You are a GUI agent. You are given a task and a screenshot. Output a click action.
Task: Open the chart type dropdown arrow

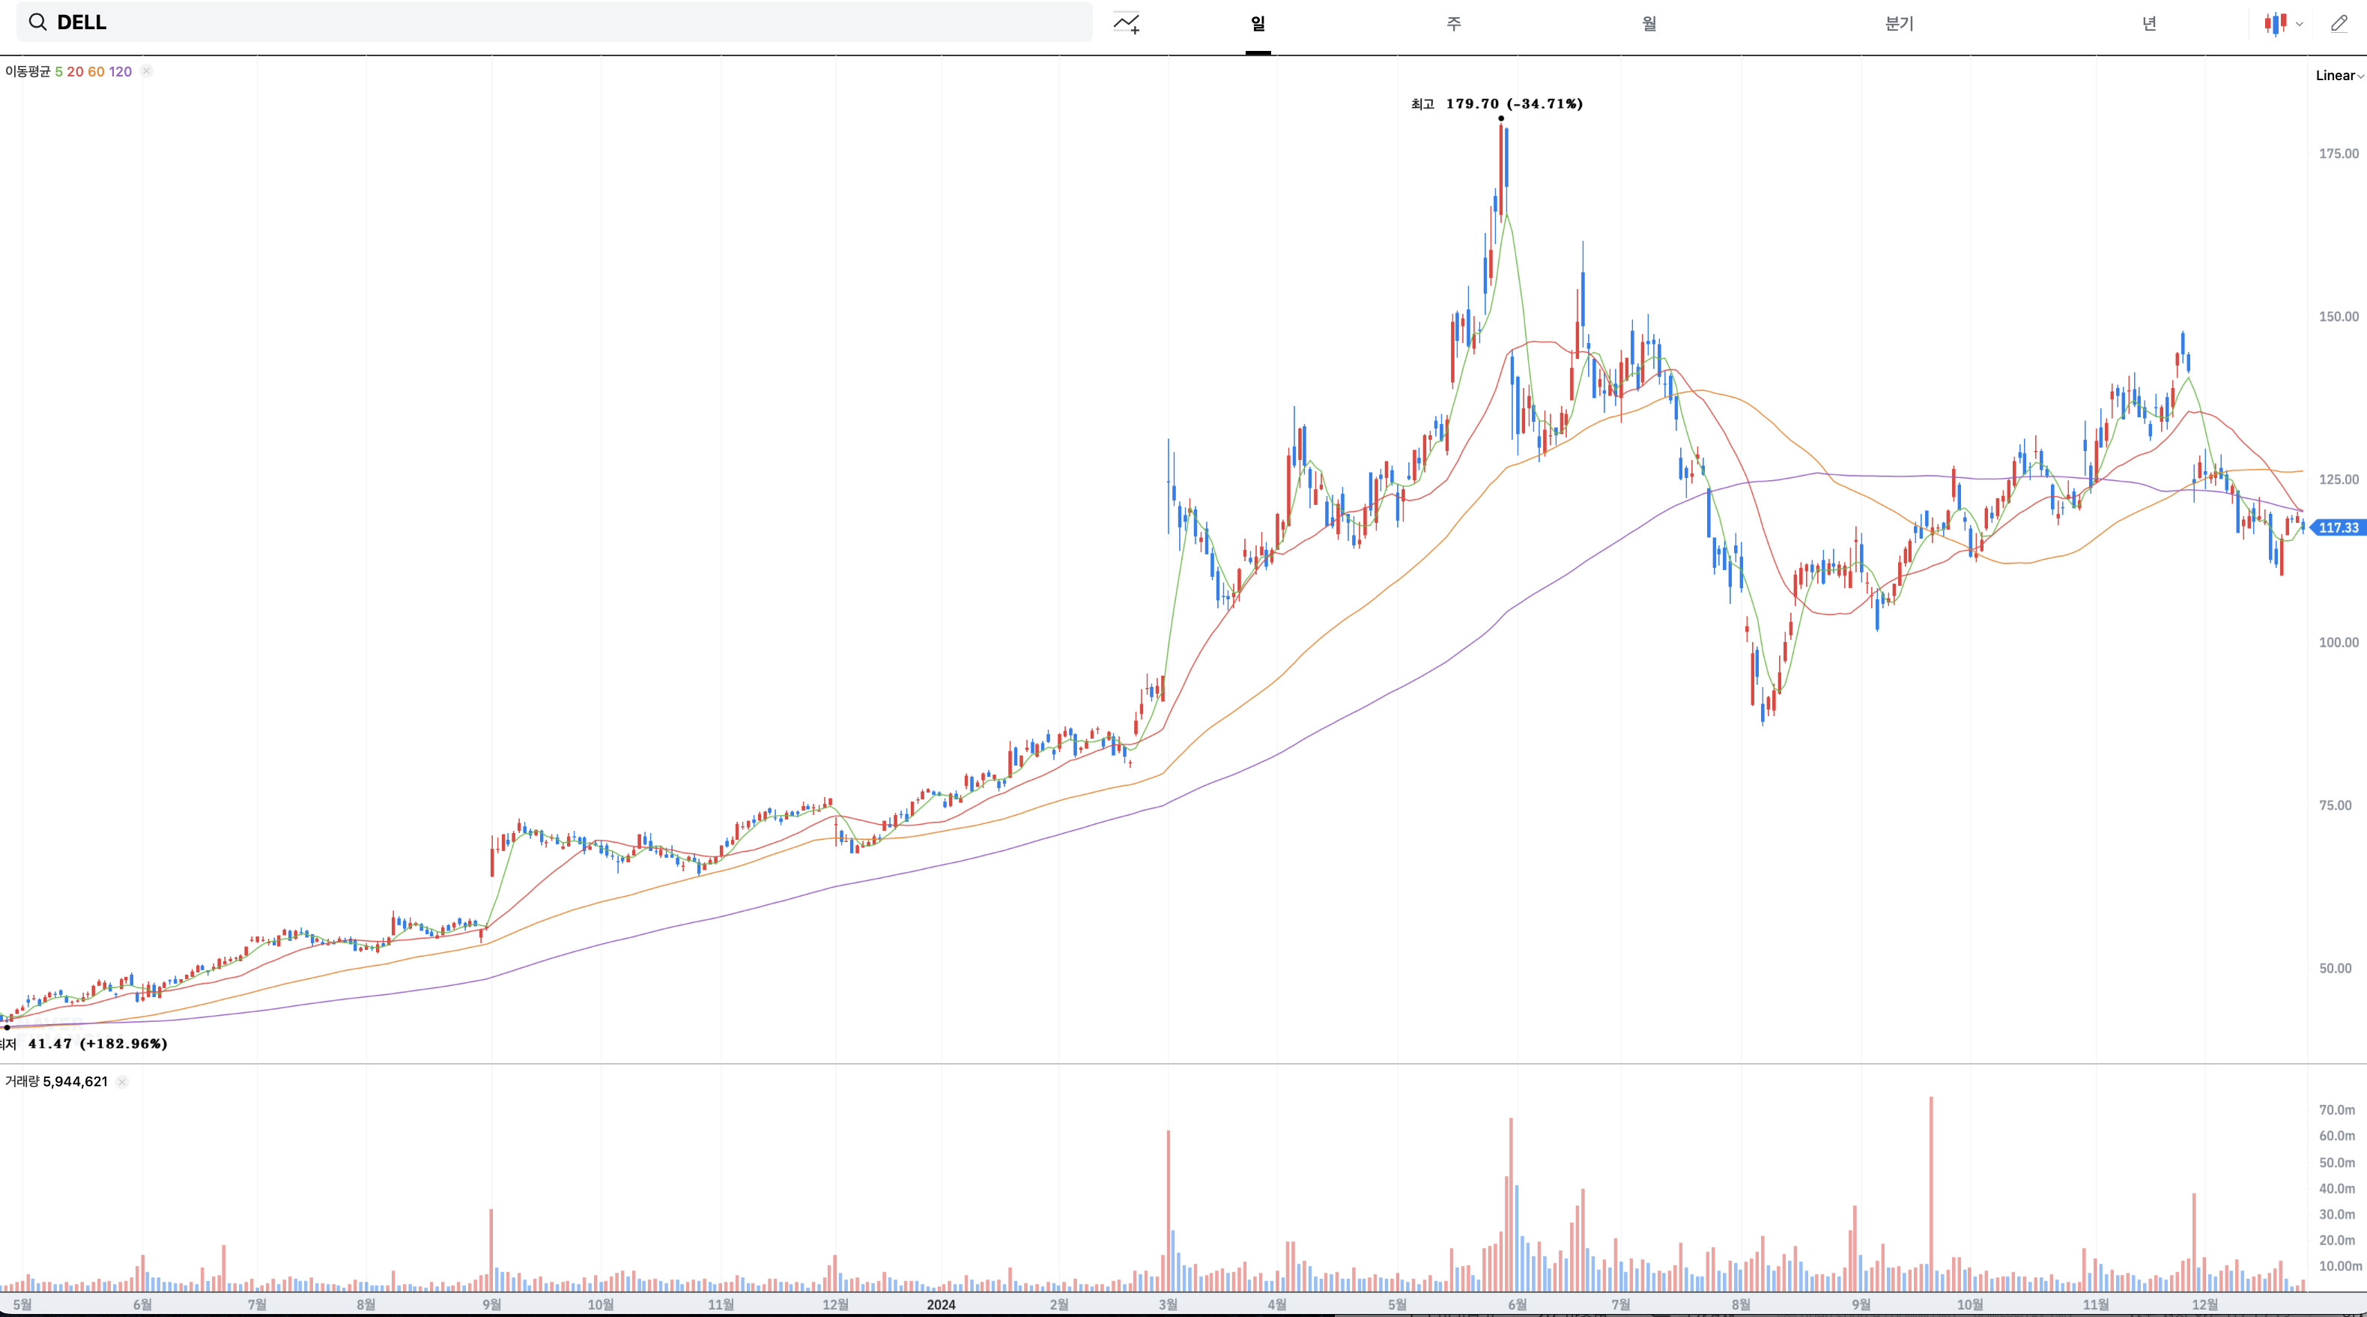click(2300, 24)
